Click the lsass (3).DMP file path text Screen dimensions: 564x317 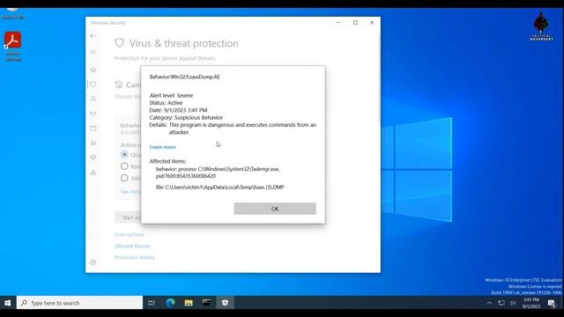pyautogui.click(x=219, y=187)
